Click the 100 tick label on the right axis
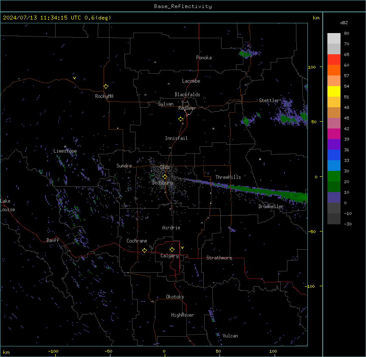The image size is (366, 357). coord(312,67)
